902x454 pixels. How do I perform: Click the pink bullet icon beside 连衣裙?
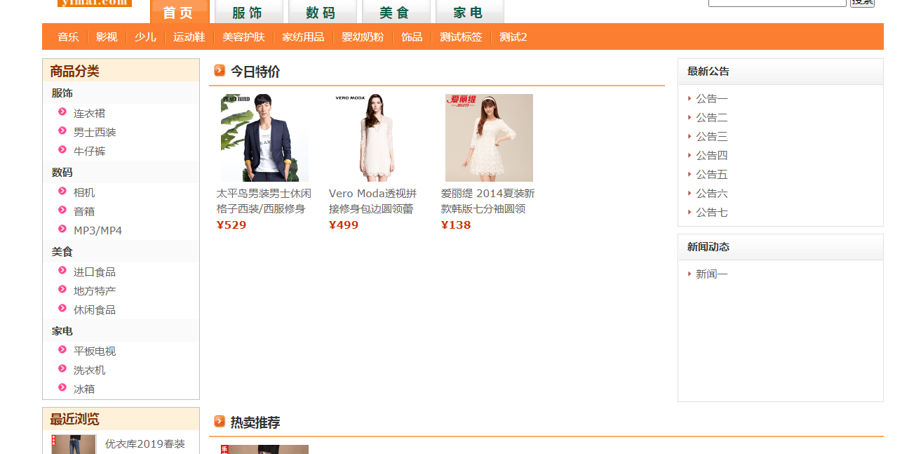pos(62,112)
